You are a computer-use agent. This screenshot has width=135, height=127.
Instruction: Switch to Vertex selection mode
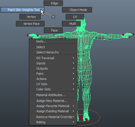tap(30, 17)
